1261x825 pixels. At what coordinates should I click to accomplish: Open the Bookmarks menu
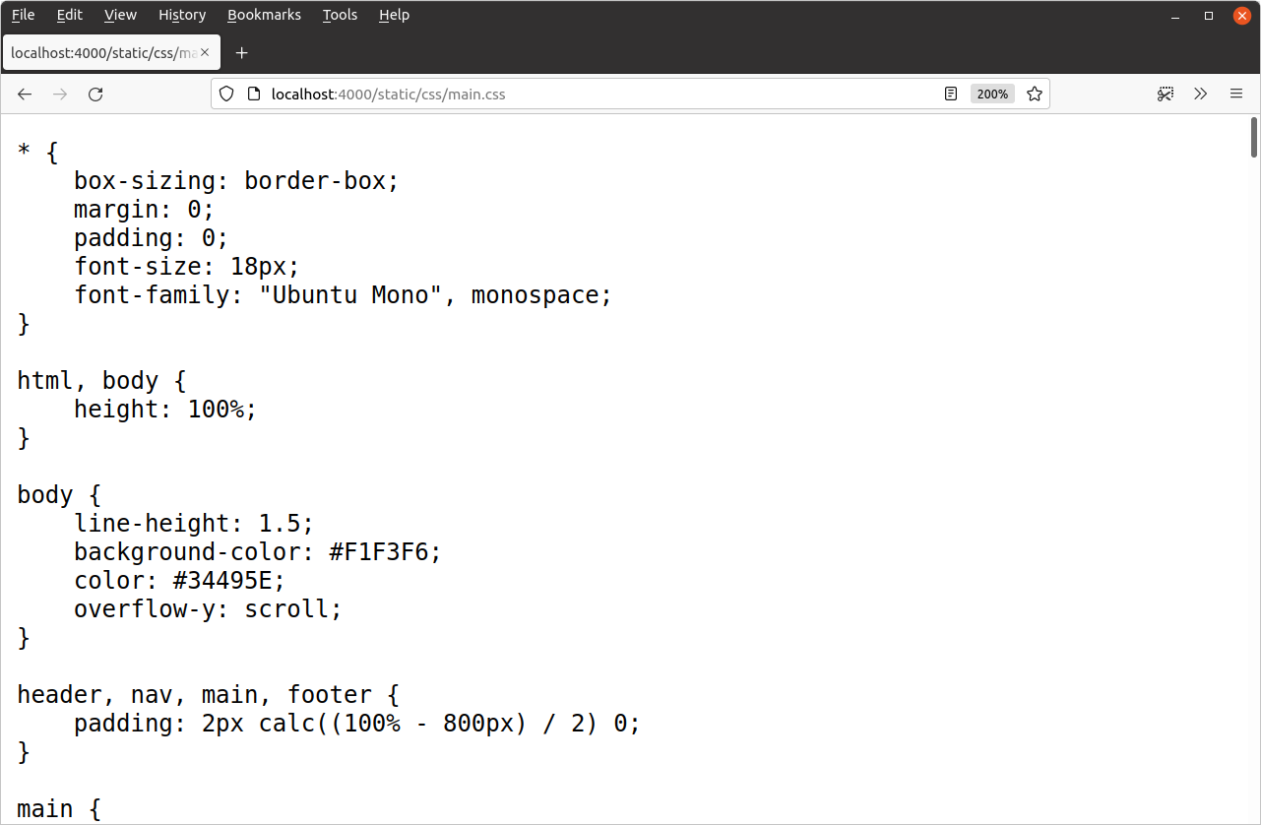264,15
